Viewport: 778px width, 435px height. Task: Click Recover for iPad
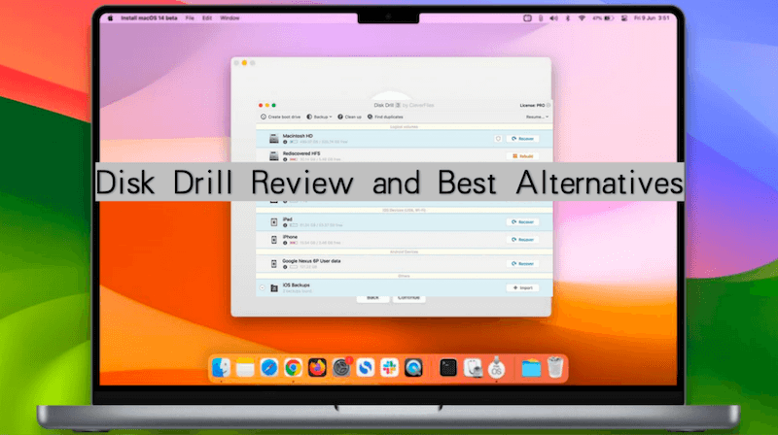click(522, 222)
